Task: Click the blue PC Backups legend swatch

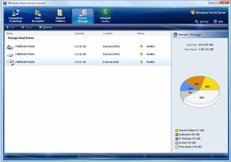Action: click(177, 139)
